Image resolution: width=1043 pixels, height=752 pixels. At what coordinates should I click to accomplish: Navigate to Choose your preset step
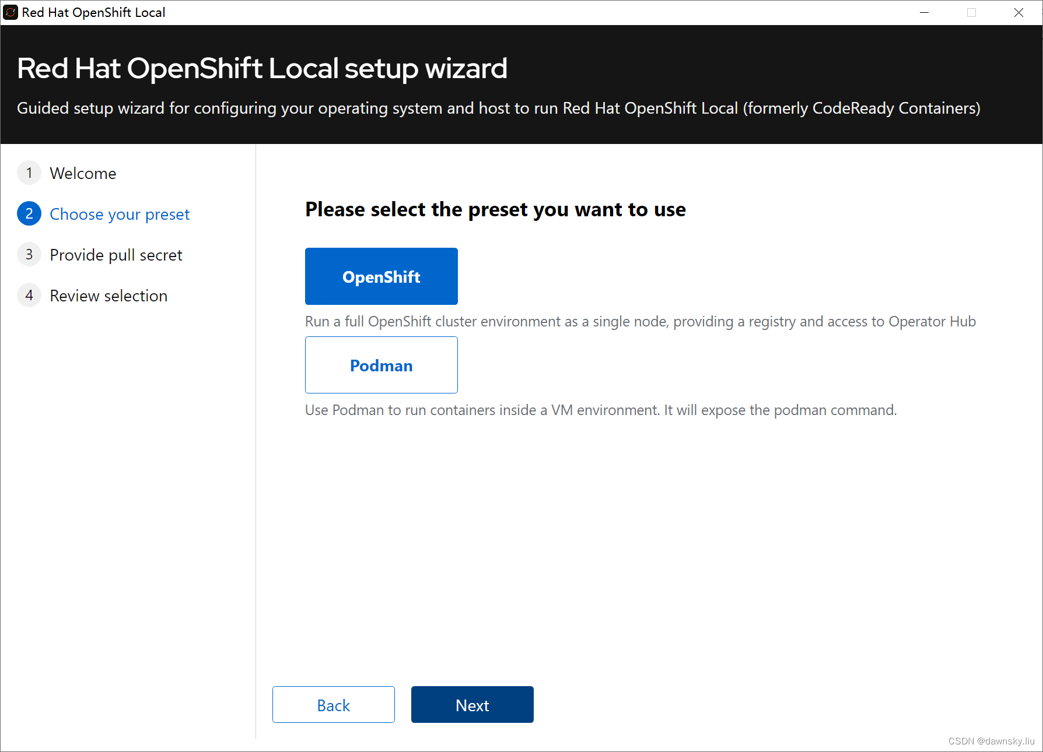[x=119, y=214]
